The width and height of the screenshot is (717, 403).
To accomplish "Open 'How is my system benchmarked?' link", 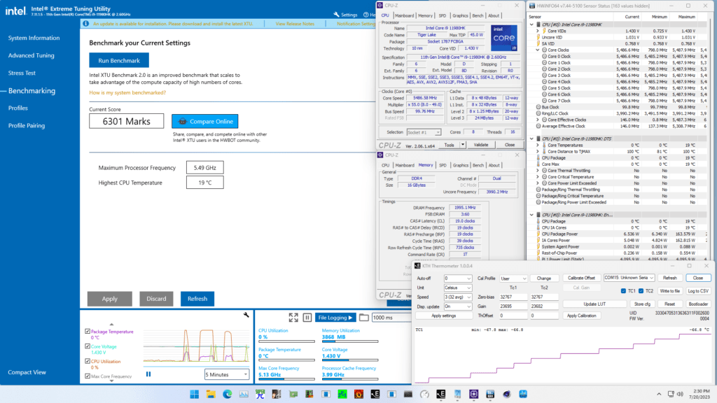I will tap(127, 93).
